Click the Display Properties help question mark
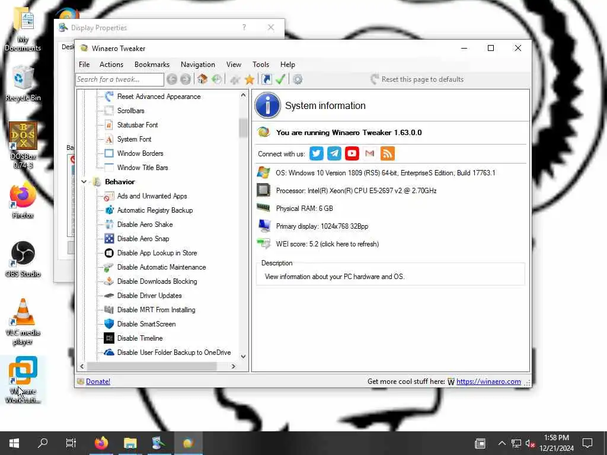The width and height of the screenshot is (607, 455). point(244,27)
